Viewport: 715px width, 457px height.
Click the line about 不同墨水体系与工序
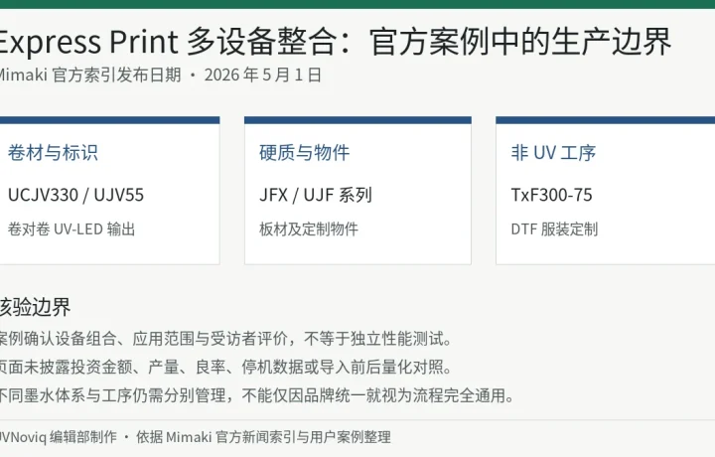257,395
